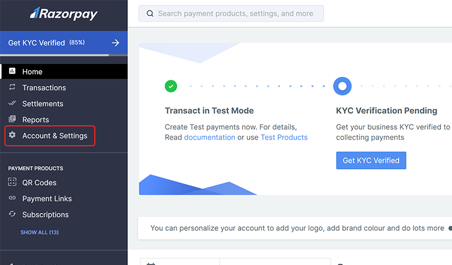Open the Home menu item

[64, 71]
